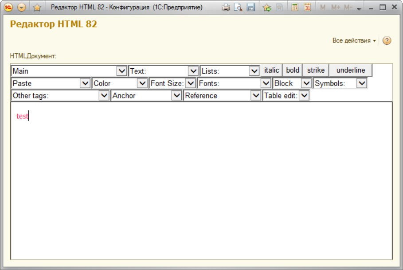The image size is (403, 270).
Task: Click the 1C application logo icon
Action: click(8, 7)
